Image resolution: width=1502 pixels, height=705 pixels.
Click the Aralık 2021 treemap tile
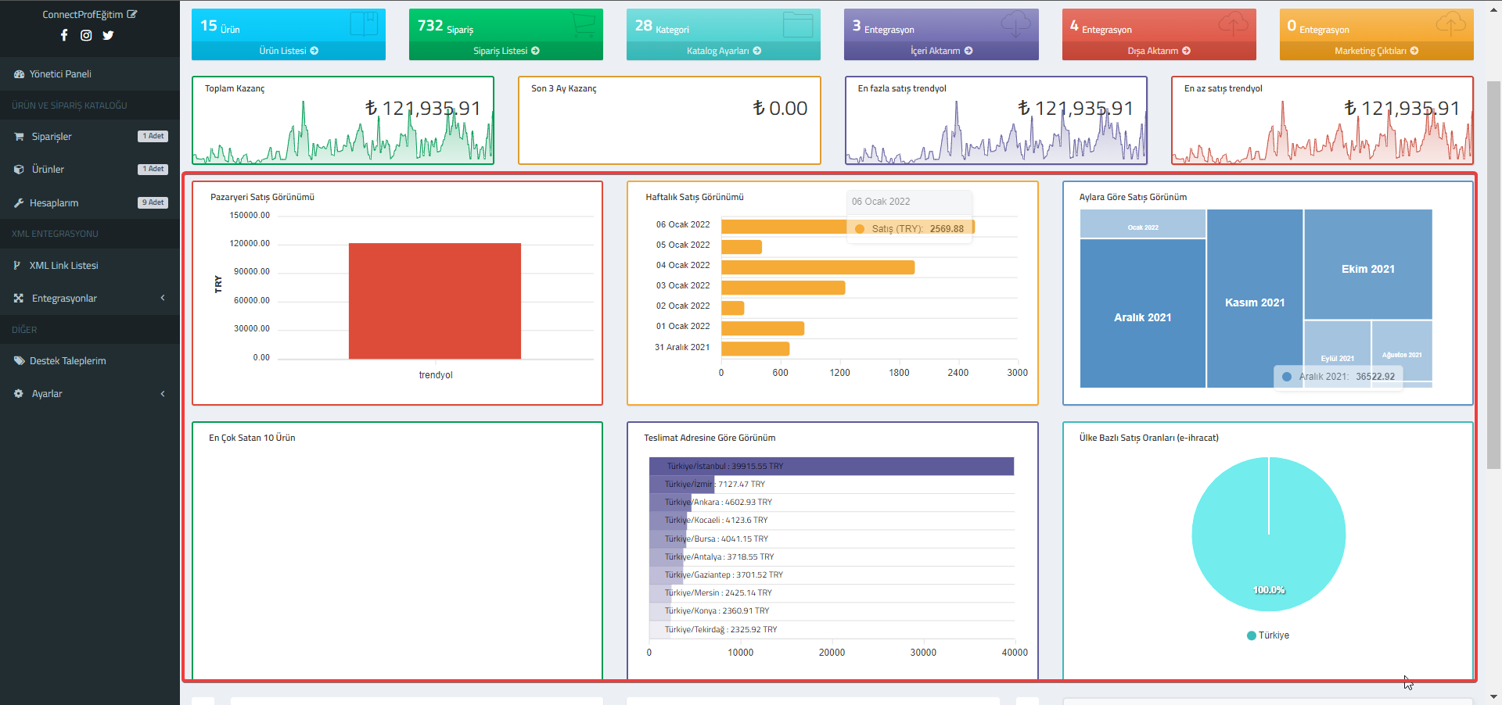pyautogui.click(x=1142, y=313)
